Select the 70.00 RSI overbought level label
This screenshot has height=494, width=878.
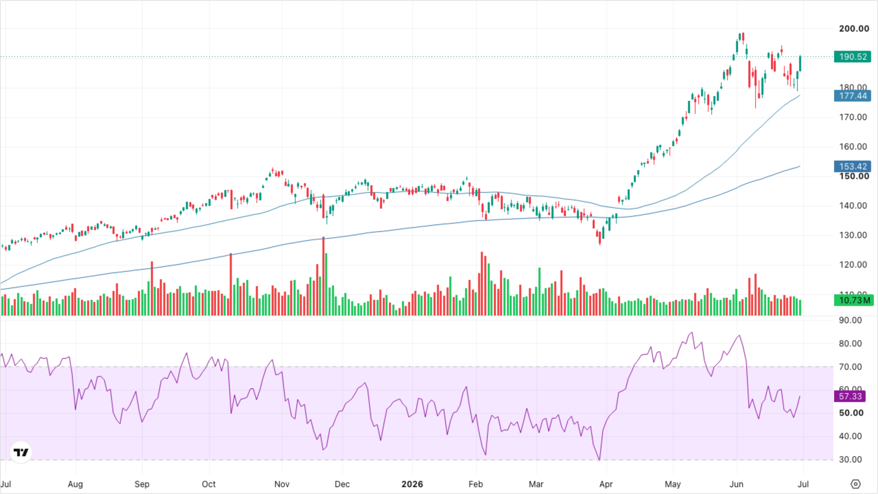pos(850,367)
